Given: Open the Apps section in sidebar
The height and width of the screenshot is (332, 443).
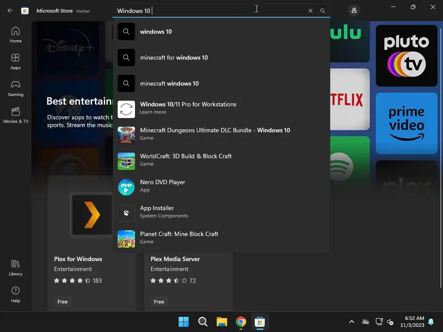Looking at the screenshot, I should [x=16, y=61].
